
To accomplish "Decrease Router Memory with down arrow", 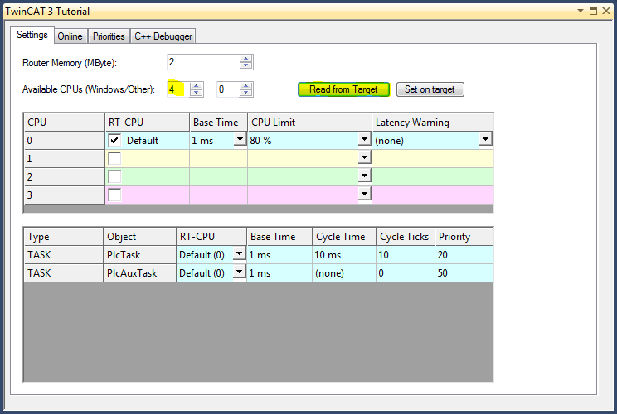I will (246, 65).
